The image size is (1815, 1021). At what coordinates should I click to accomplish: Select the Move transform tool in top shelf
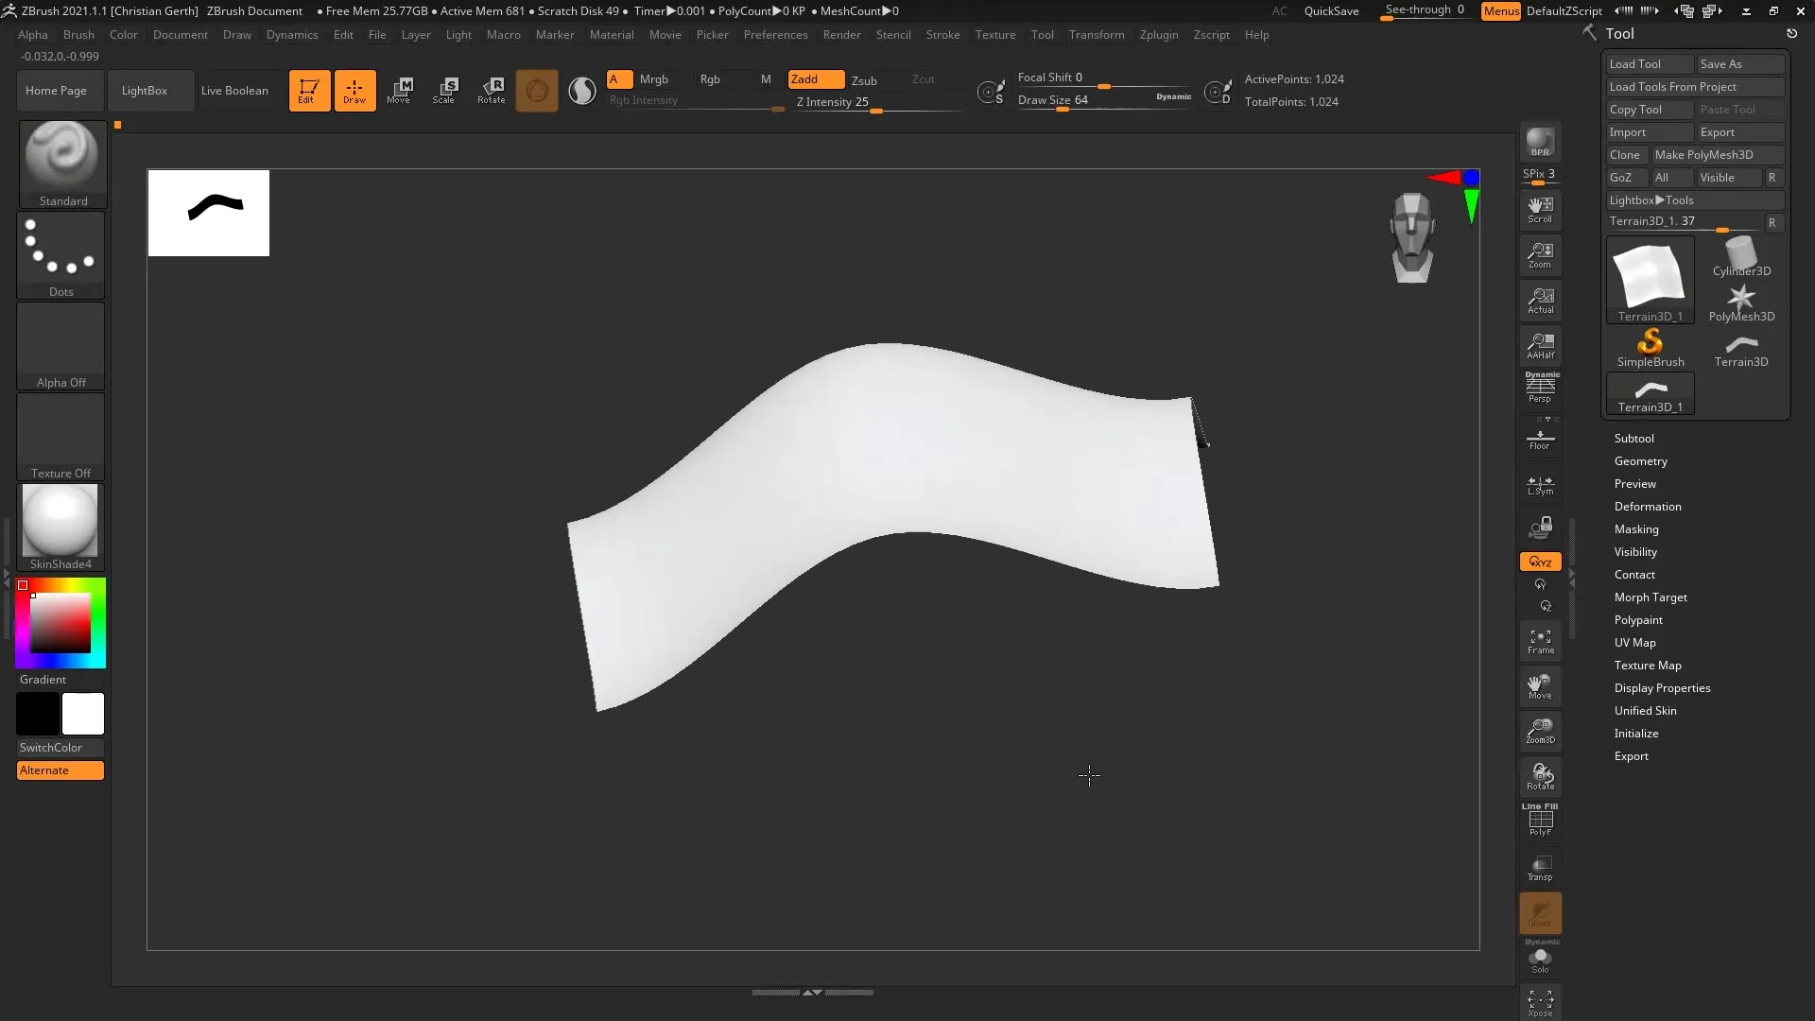point(400,91)
